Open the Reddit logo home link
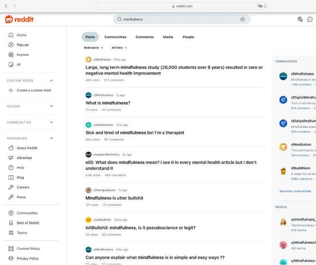Image resolution: width=316 pixels, height=265 pixels. click(x=19, y=19)
